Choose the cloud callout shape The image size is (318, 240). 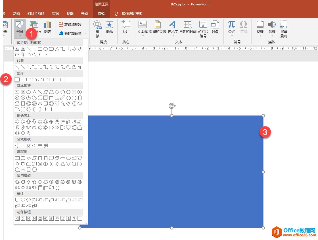coord(34,200)
